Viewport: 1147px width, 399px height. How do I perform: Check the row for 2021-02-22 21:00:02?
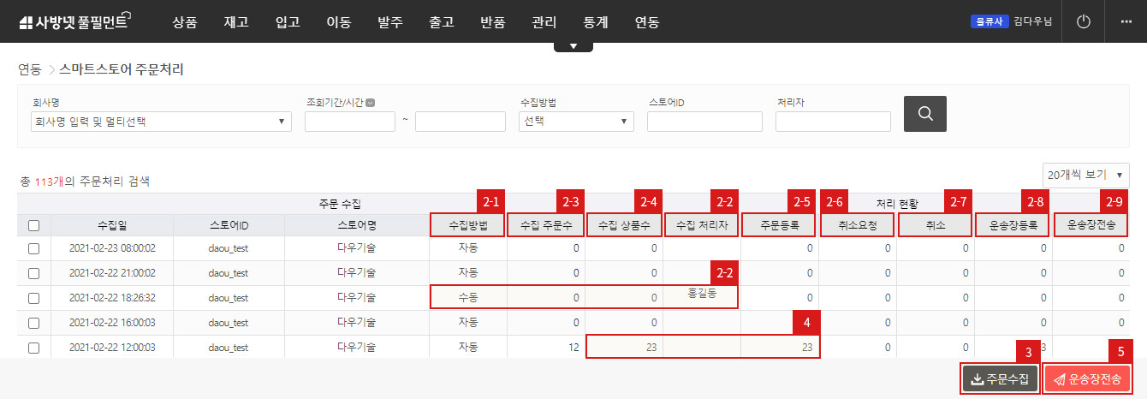click(x=34, y=273)
